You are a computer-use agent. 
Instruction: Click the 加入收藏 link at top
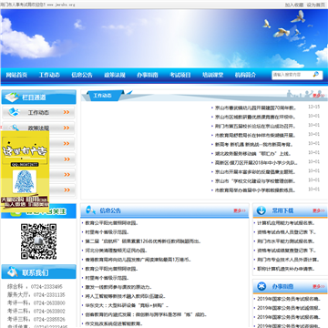(294, 5)
